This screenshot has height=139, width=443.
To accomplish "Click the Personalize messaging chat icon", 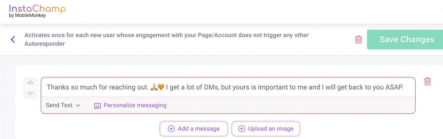I will [97, 106].
